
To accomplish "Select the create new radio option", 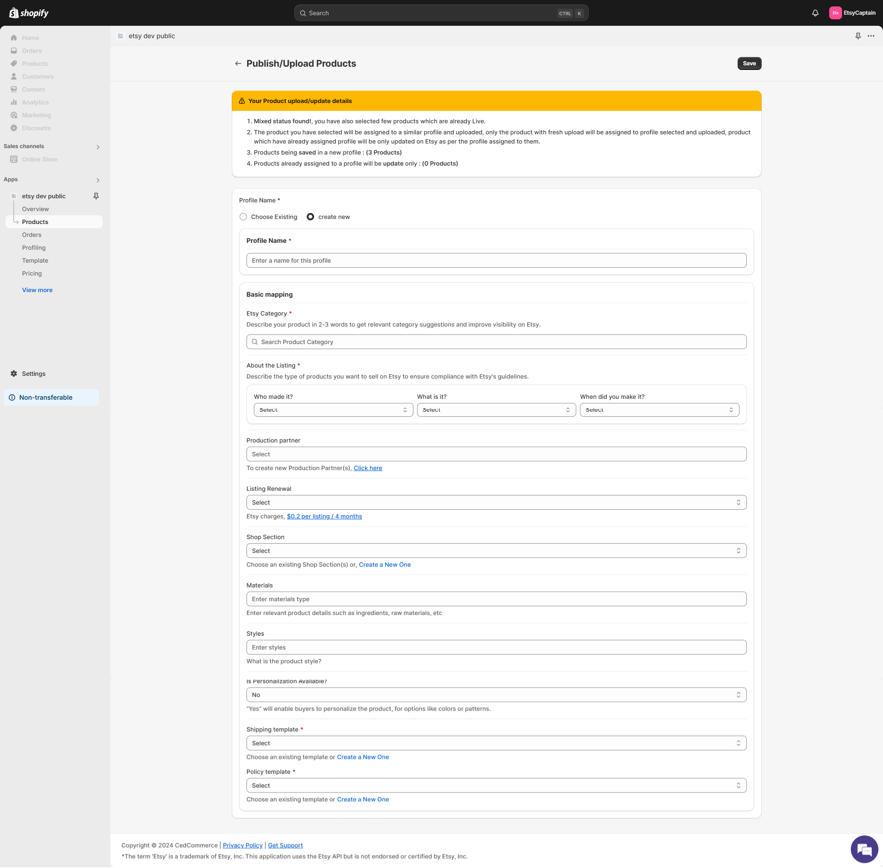I will point(310,217).
